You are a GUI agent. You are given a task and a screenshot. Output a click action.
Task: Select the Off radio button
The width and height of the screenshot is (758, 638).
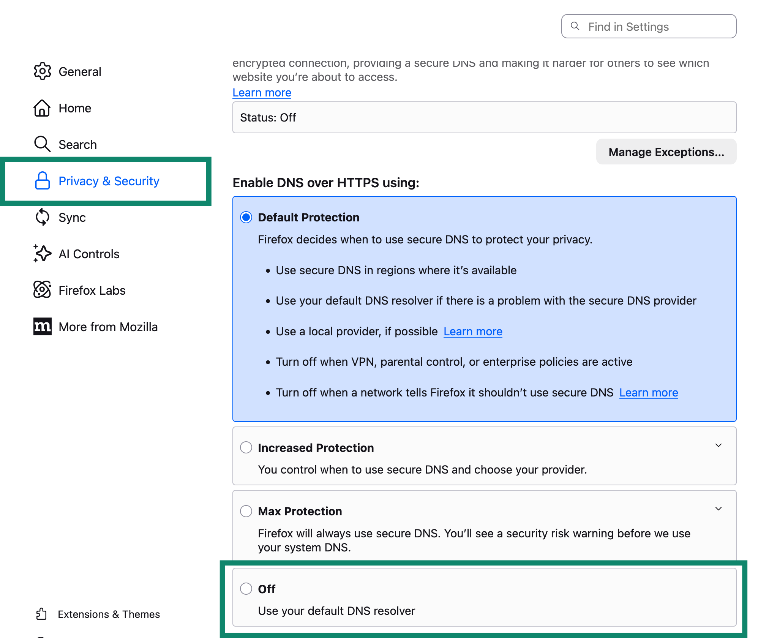[246, 589]
